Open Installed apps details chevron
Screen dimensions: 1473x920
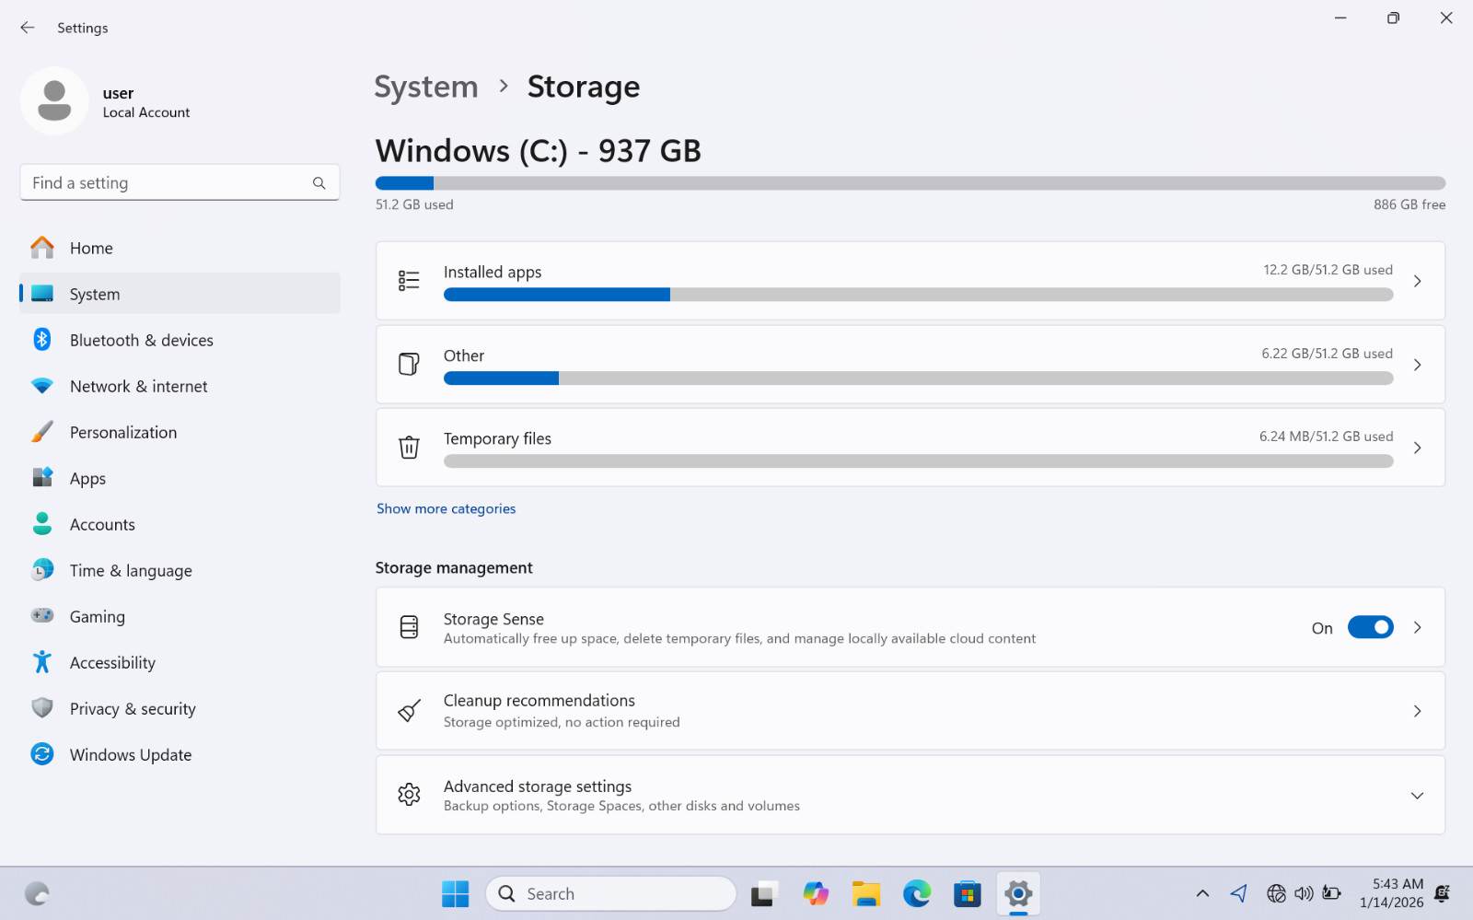[1418, 281]
